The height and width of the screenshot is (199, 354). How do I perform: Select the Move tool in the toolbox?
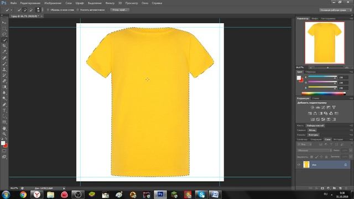click(x=4, y=23)
